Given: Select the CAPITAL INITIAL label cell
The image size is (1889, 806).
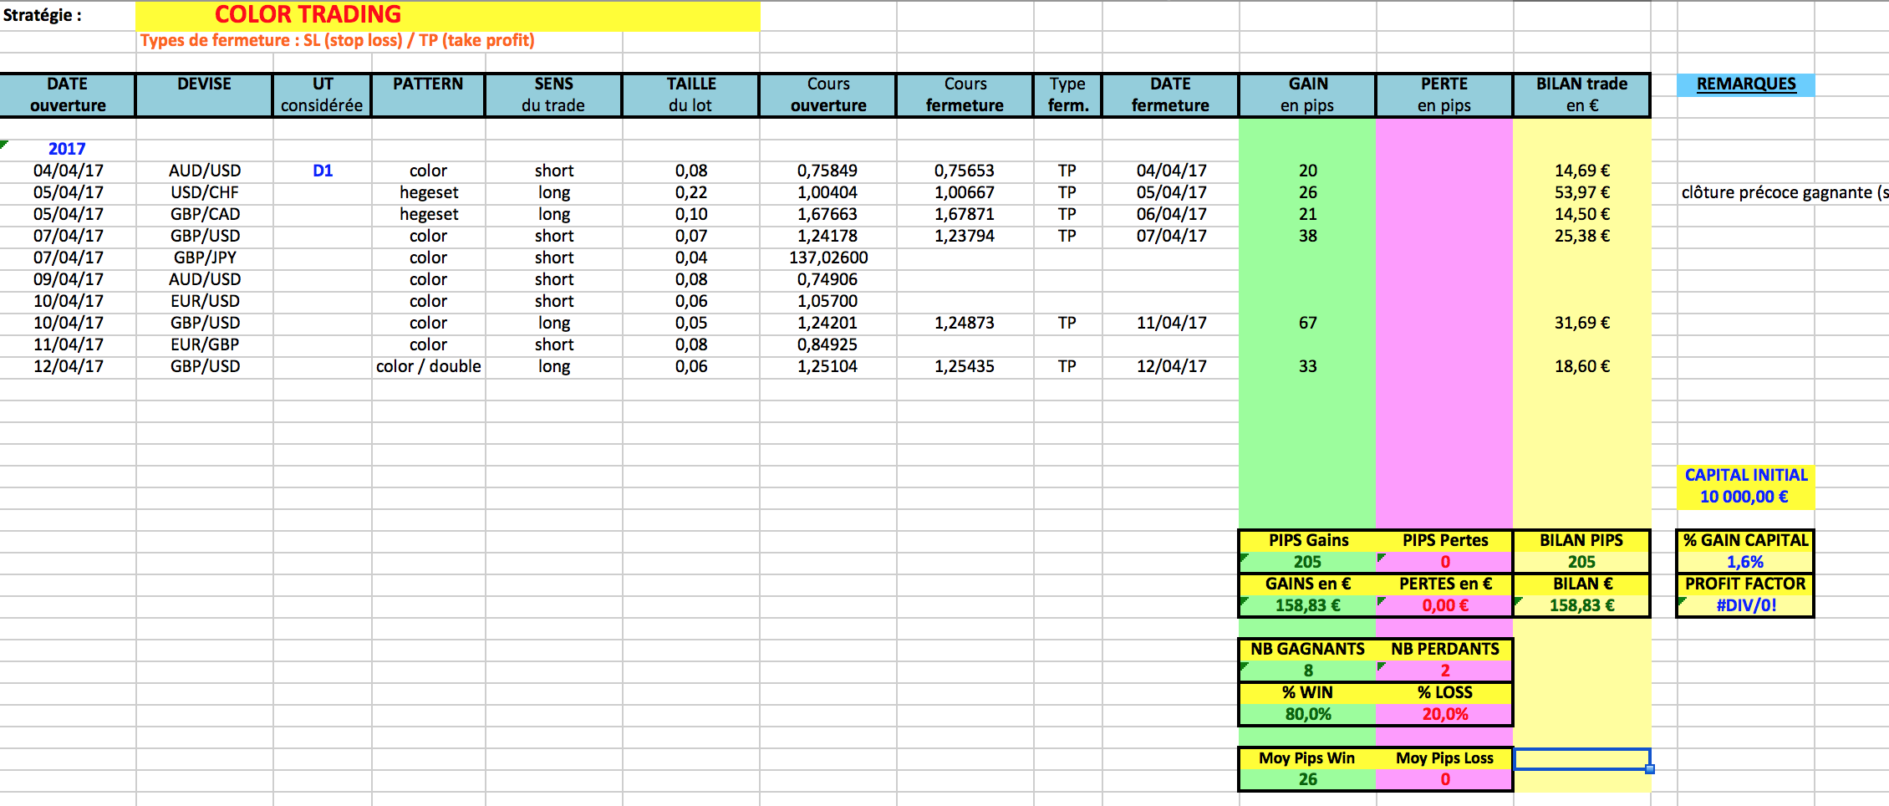Looking at the screenshot, I should [x=1746, y=475].
